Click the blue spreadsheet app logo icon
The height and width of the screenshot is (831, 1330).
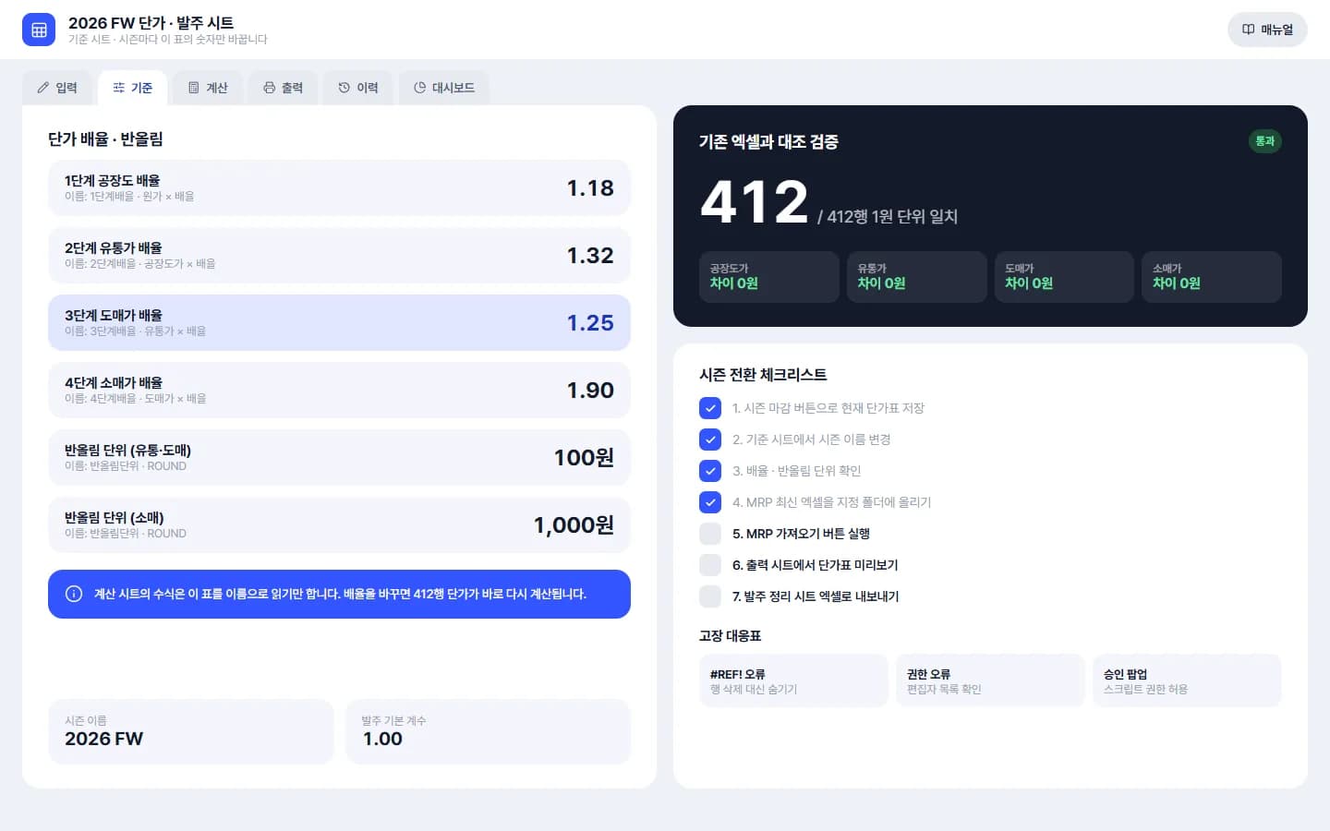pos(39,30)
